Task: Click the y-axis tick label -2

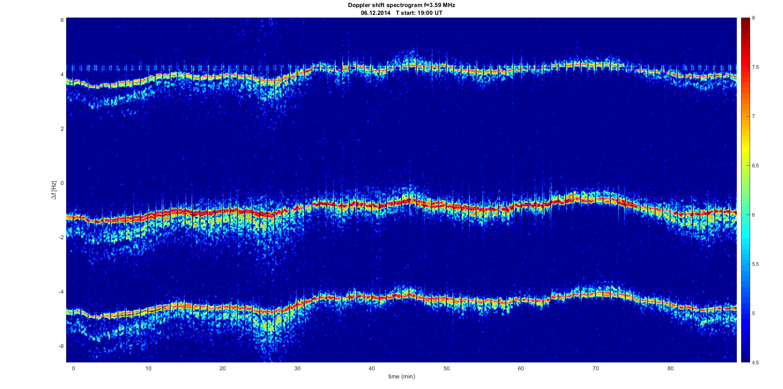Action: (x=61, y=237)
